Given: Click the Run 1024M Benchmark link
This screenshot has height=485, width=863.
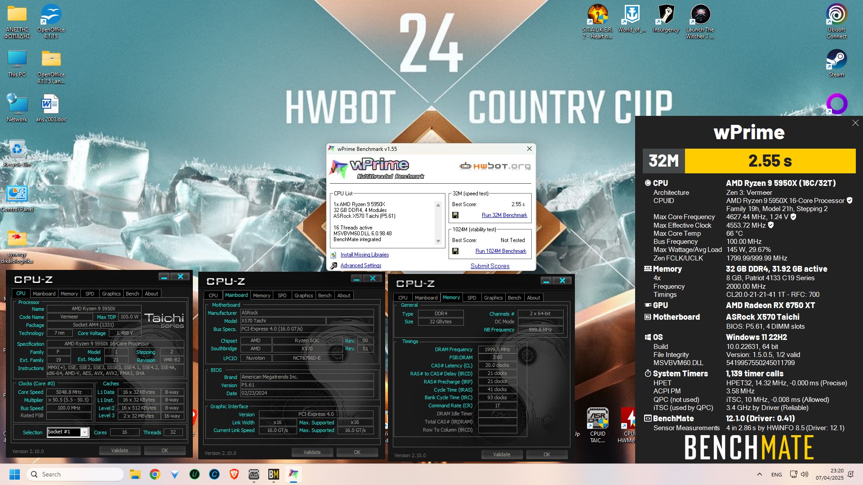Looking at the screenshot, I should click(501, 251).
